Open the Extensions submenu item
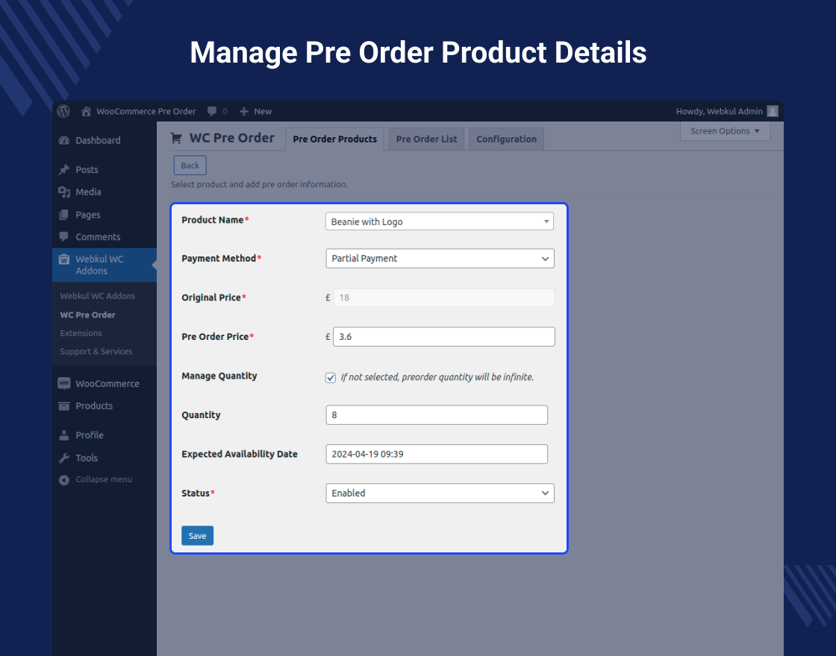836x656 pixels. point(81,333)
